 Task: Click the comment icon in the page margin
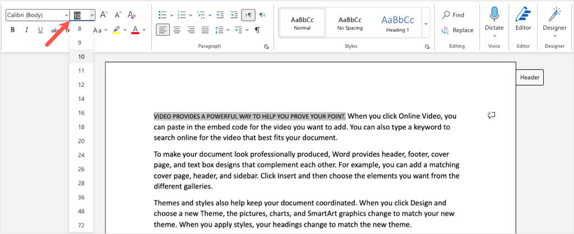pos(492,115)
